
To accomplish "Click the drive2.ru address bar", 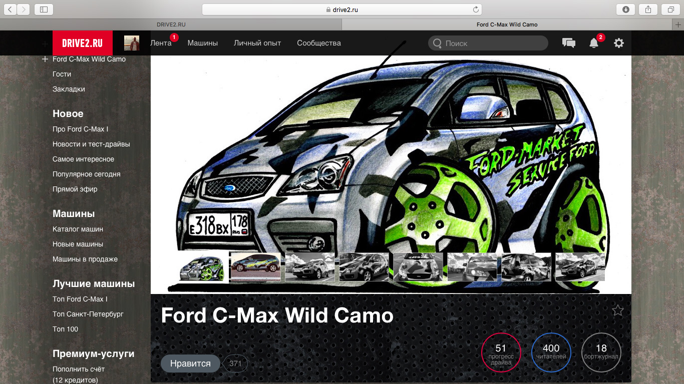I will click(x=341, y=9).
